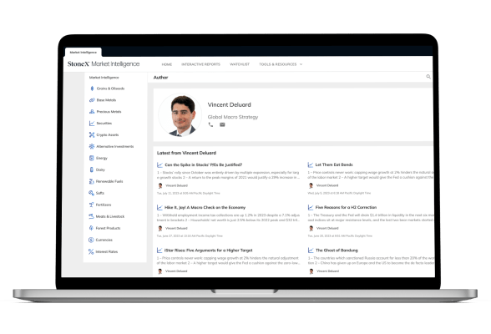Click the search magnifier icon
Screen dimensions: 491x334
click(428, 77)
